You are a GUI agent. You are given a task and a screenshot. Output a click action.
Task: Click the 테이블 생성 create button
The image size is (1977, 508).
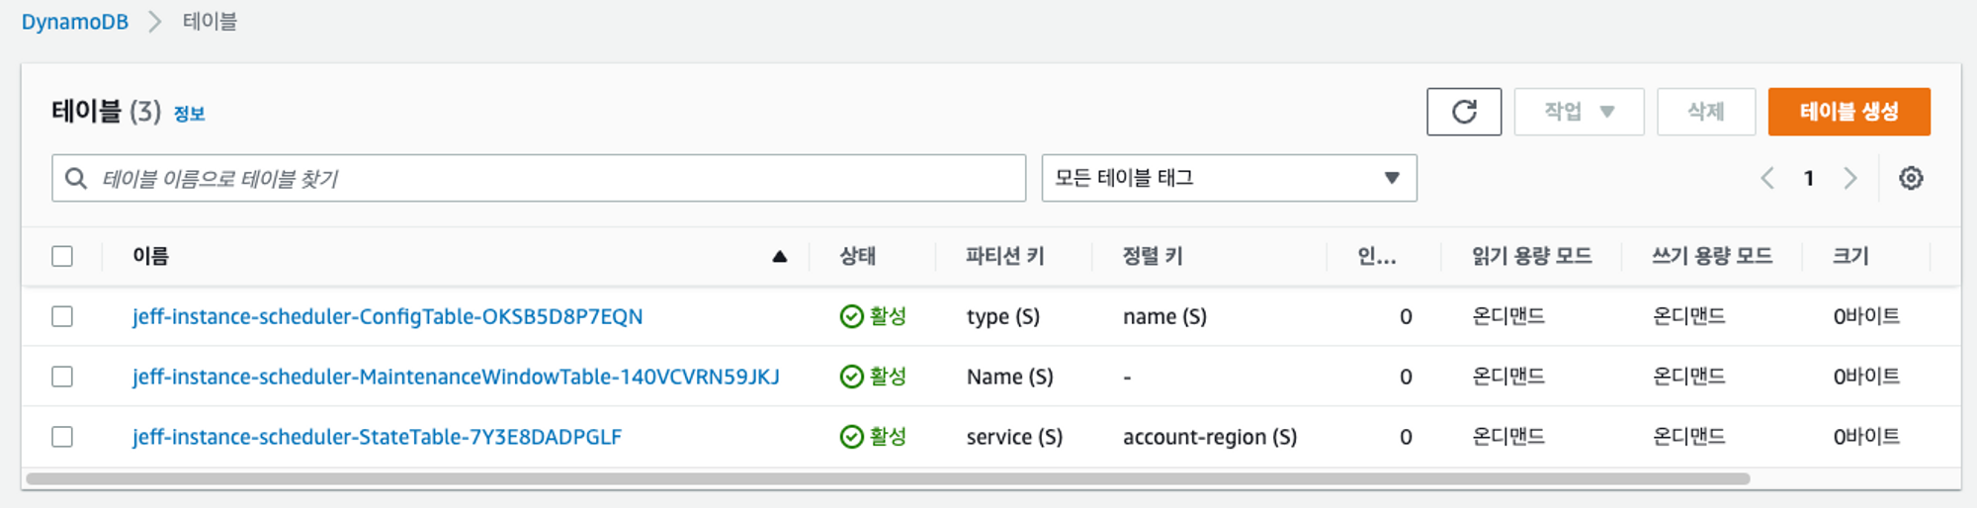1848,112
